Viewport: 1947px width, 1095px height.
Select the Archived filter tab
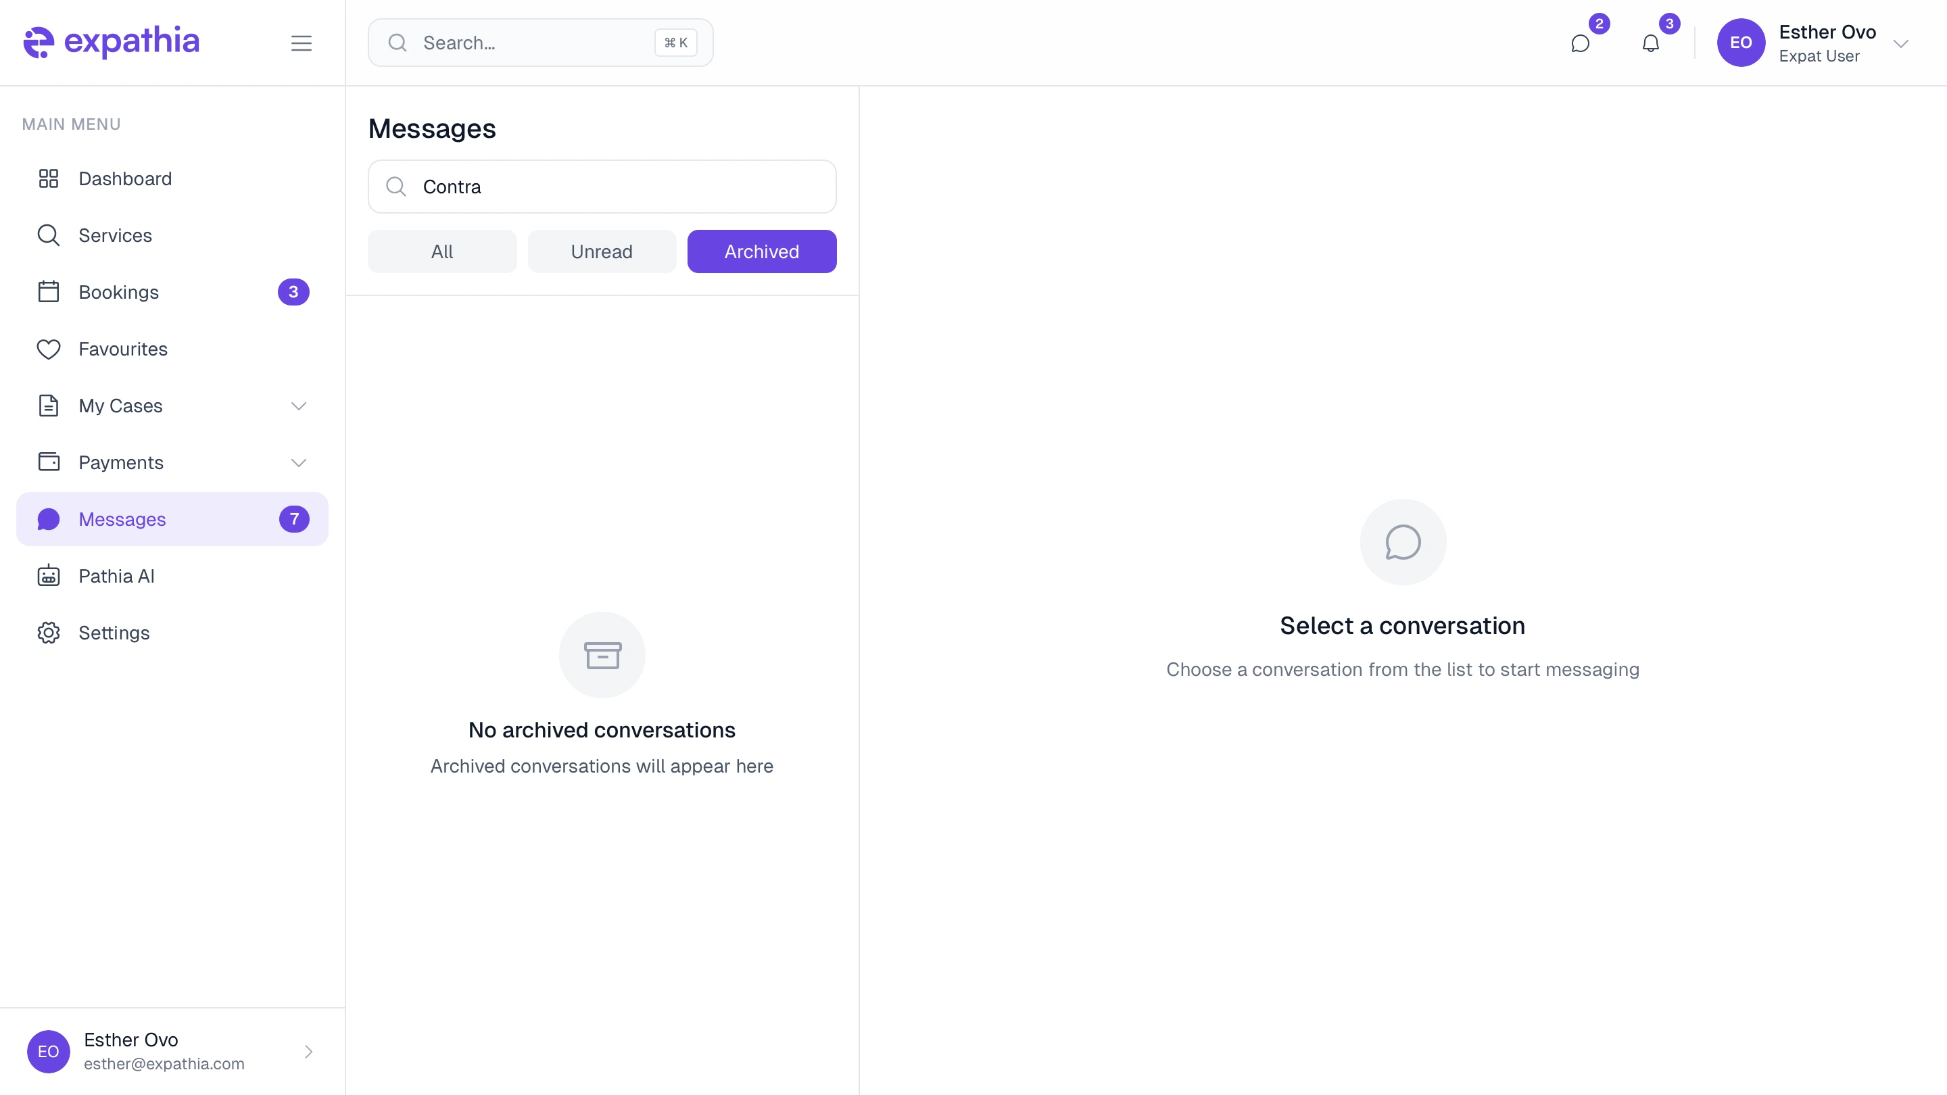click(x=761, y=251)
